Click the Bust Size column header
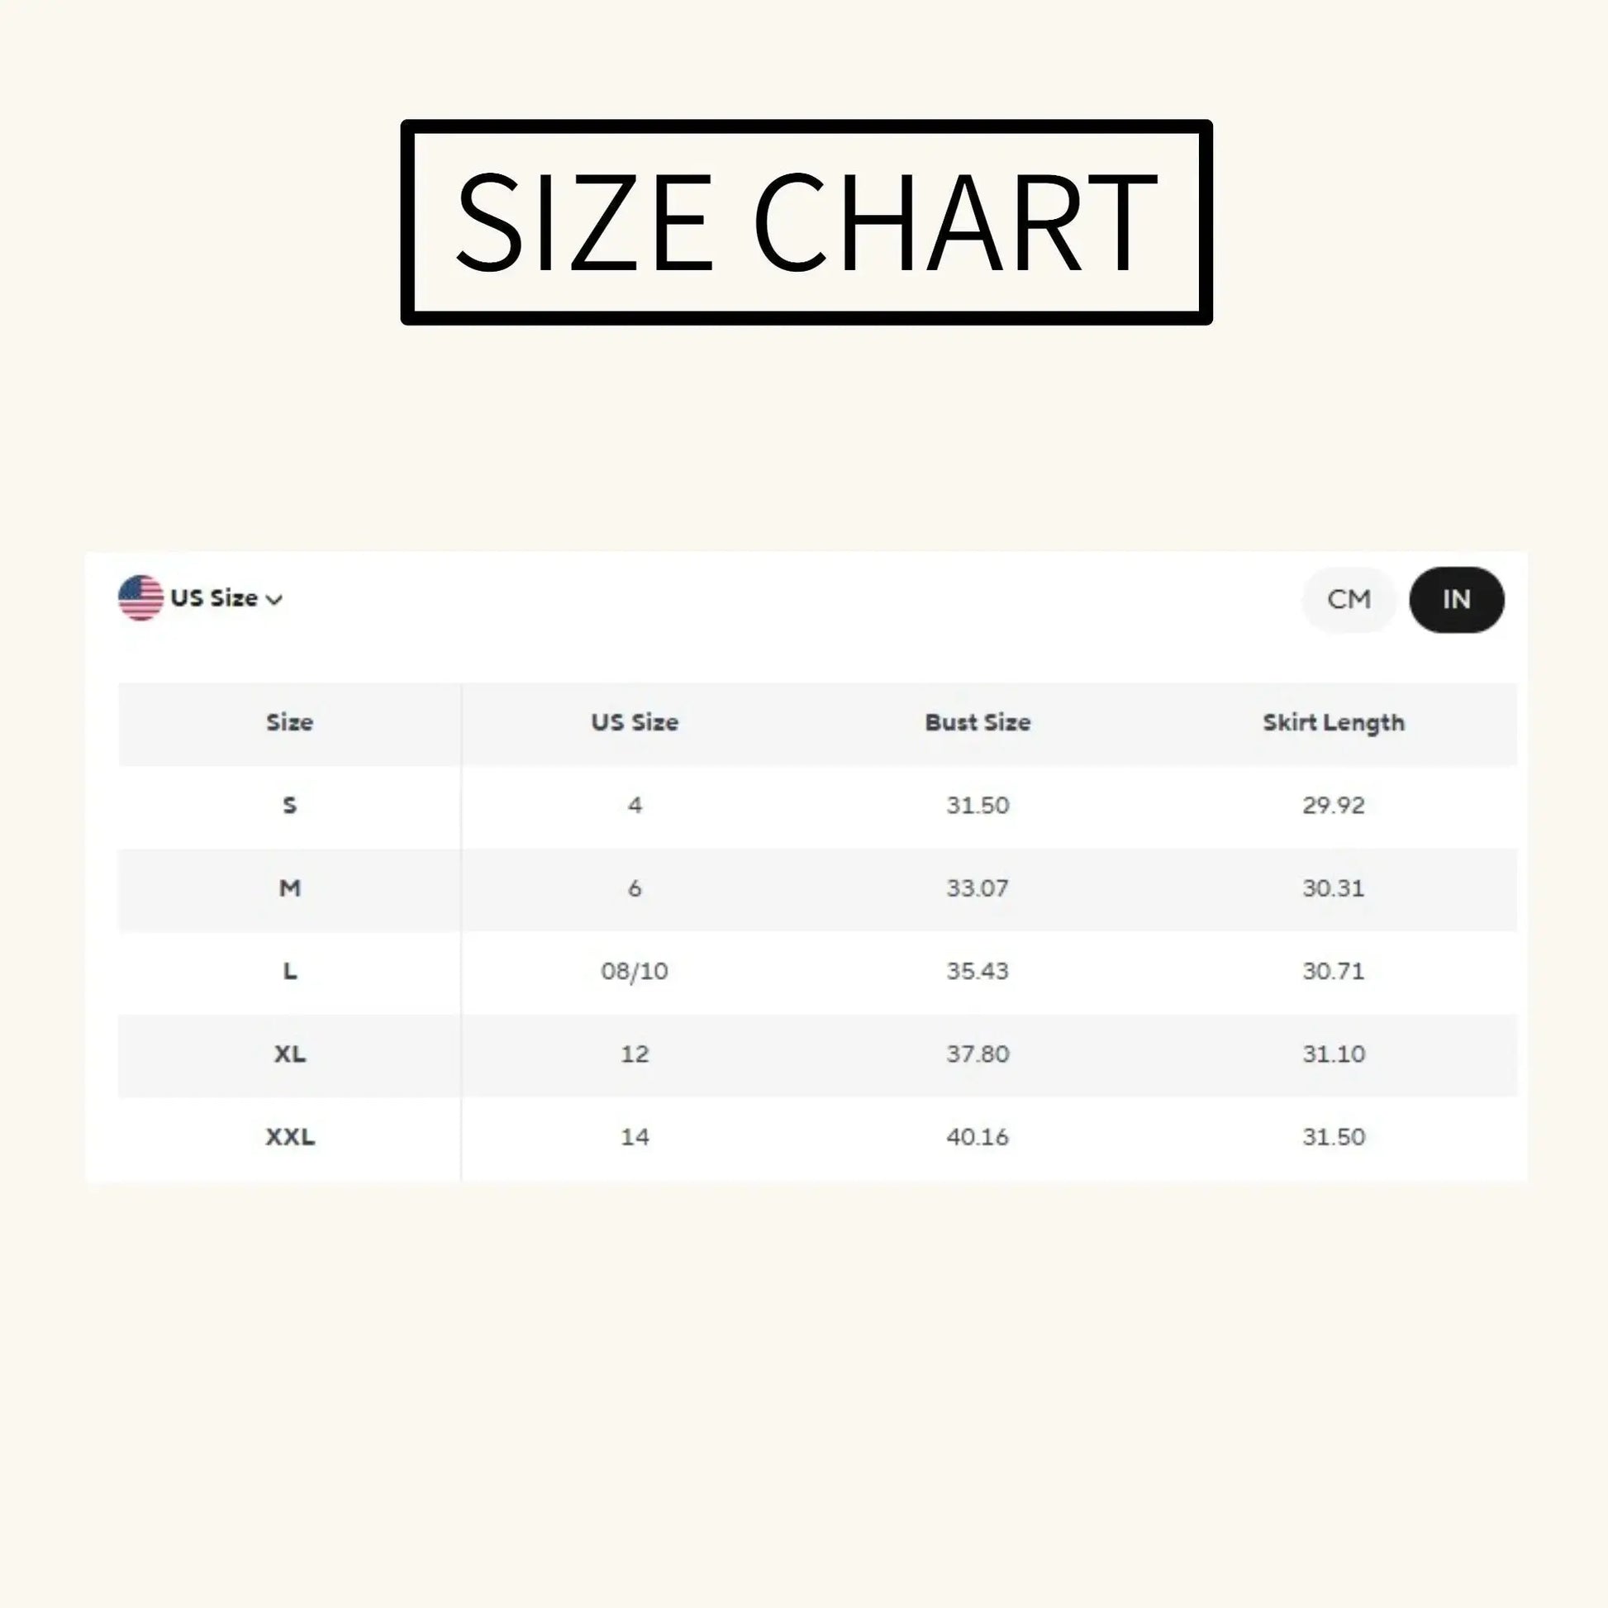1608x1608 pixels. tap(978, 722)
